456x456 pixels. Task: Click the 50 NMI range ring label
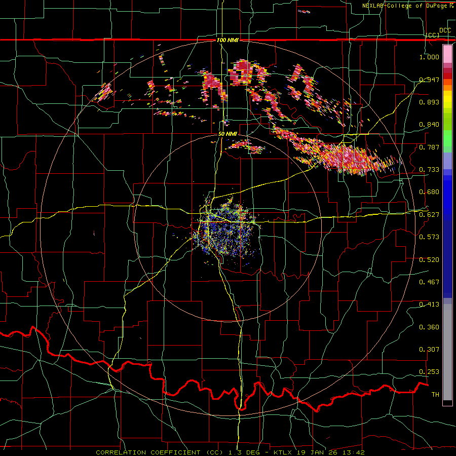227,134
